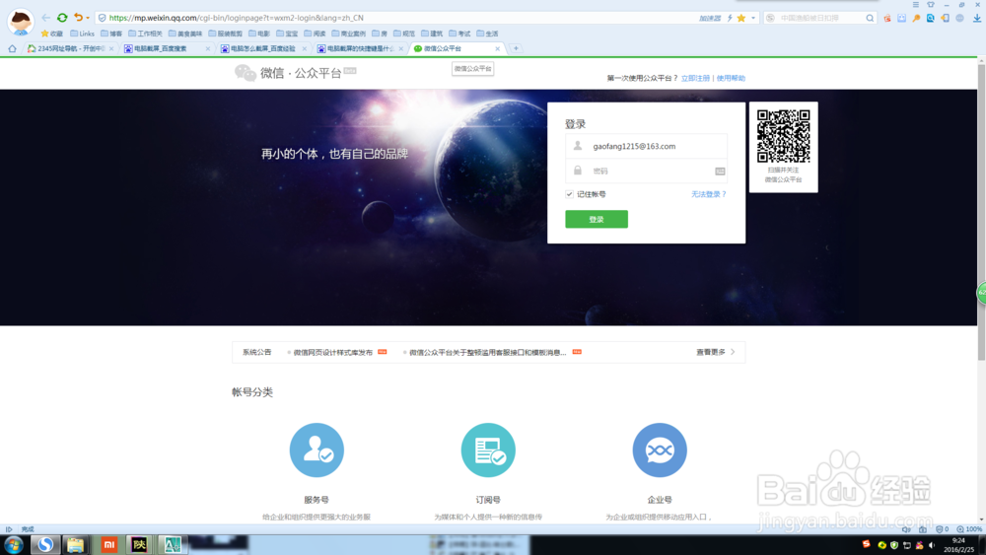Open the 考试 bookmark folder

click(x=459, y=34)
